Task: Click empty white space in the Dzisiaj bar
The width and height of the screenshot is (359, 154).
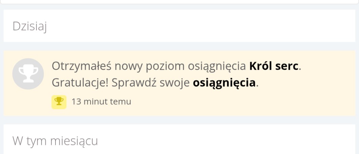Action: (203, 26)
